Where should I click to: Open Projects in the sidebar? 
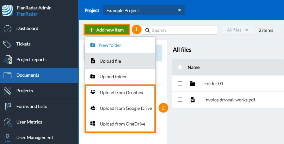(39, 91)
